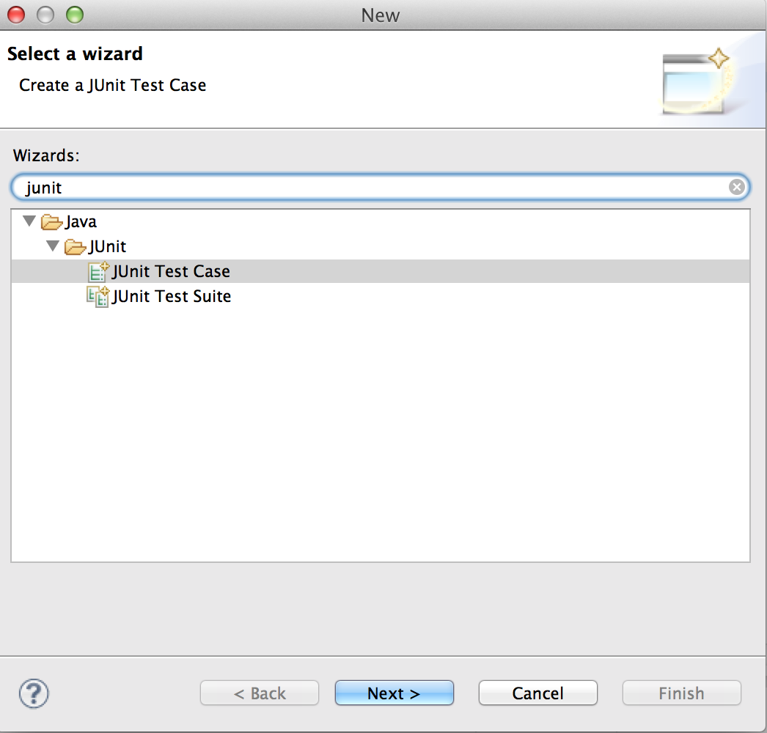Select the JUnit Test Case label

[171, 271]
